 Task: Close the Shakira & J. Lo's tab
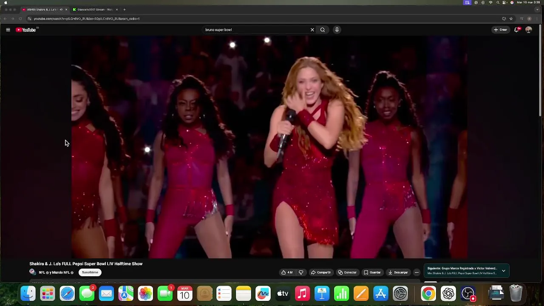(x=66, y=9)
